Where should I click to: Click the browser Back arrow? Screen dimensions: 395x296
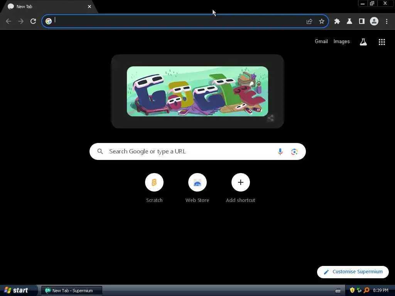pos(8,21)
